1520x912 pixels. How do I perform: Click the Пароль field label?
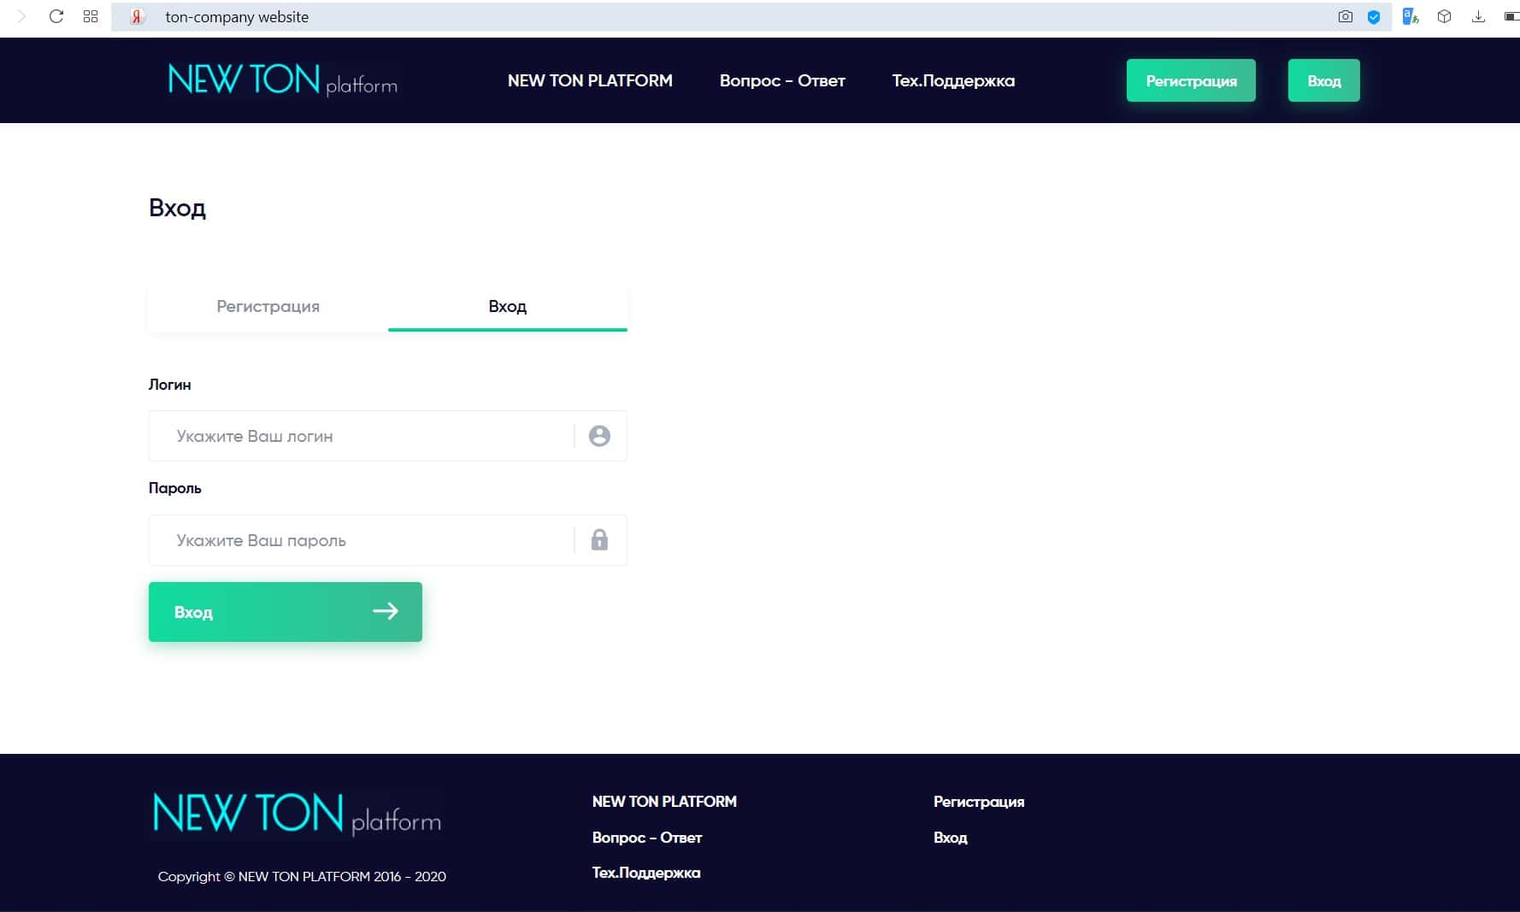(175, 488)
